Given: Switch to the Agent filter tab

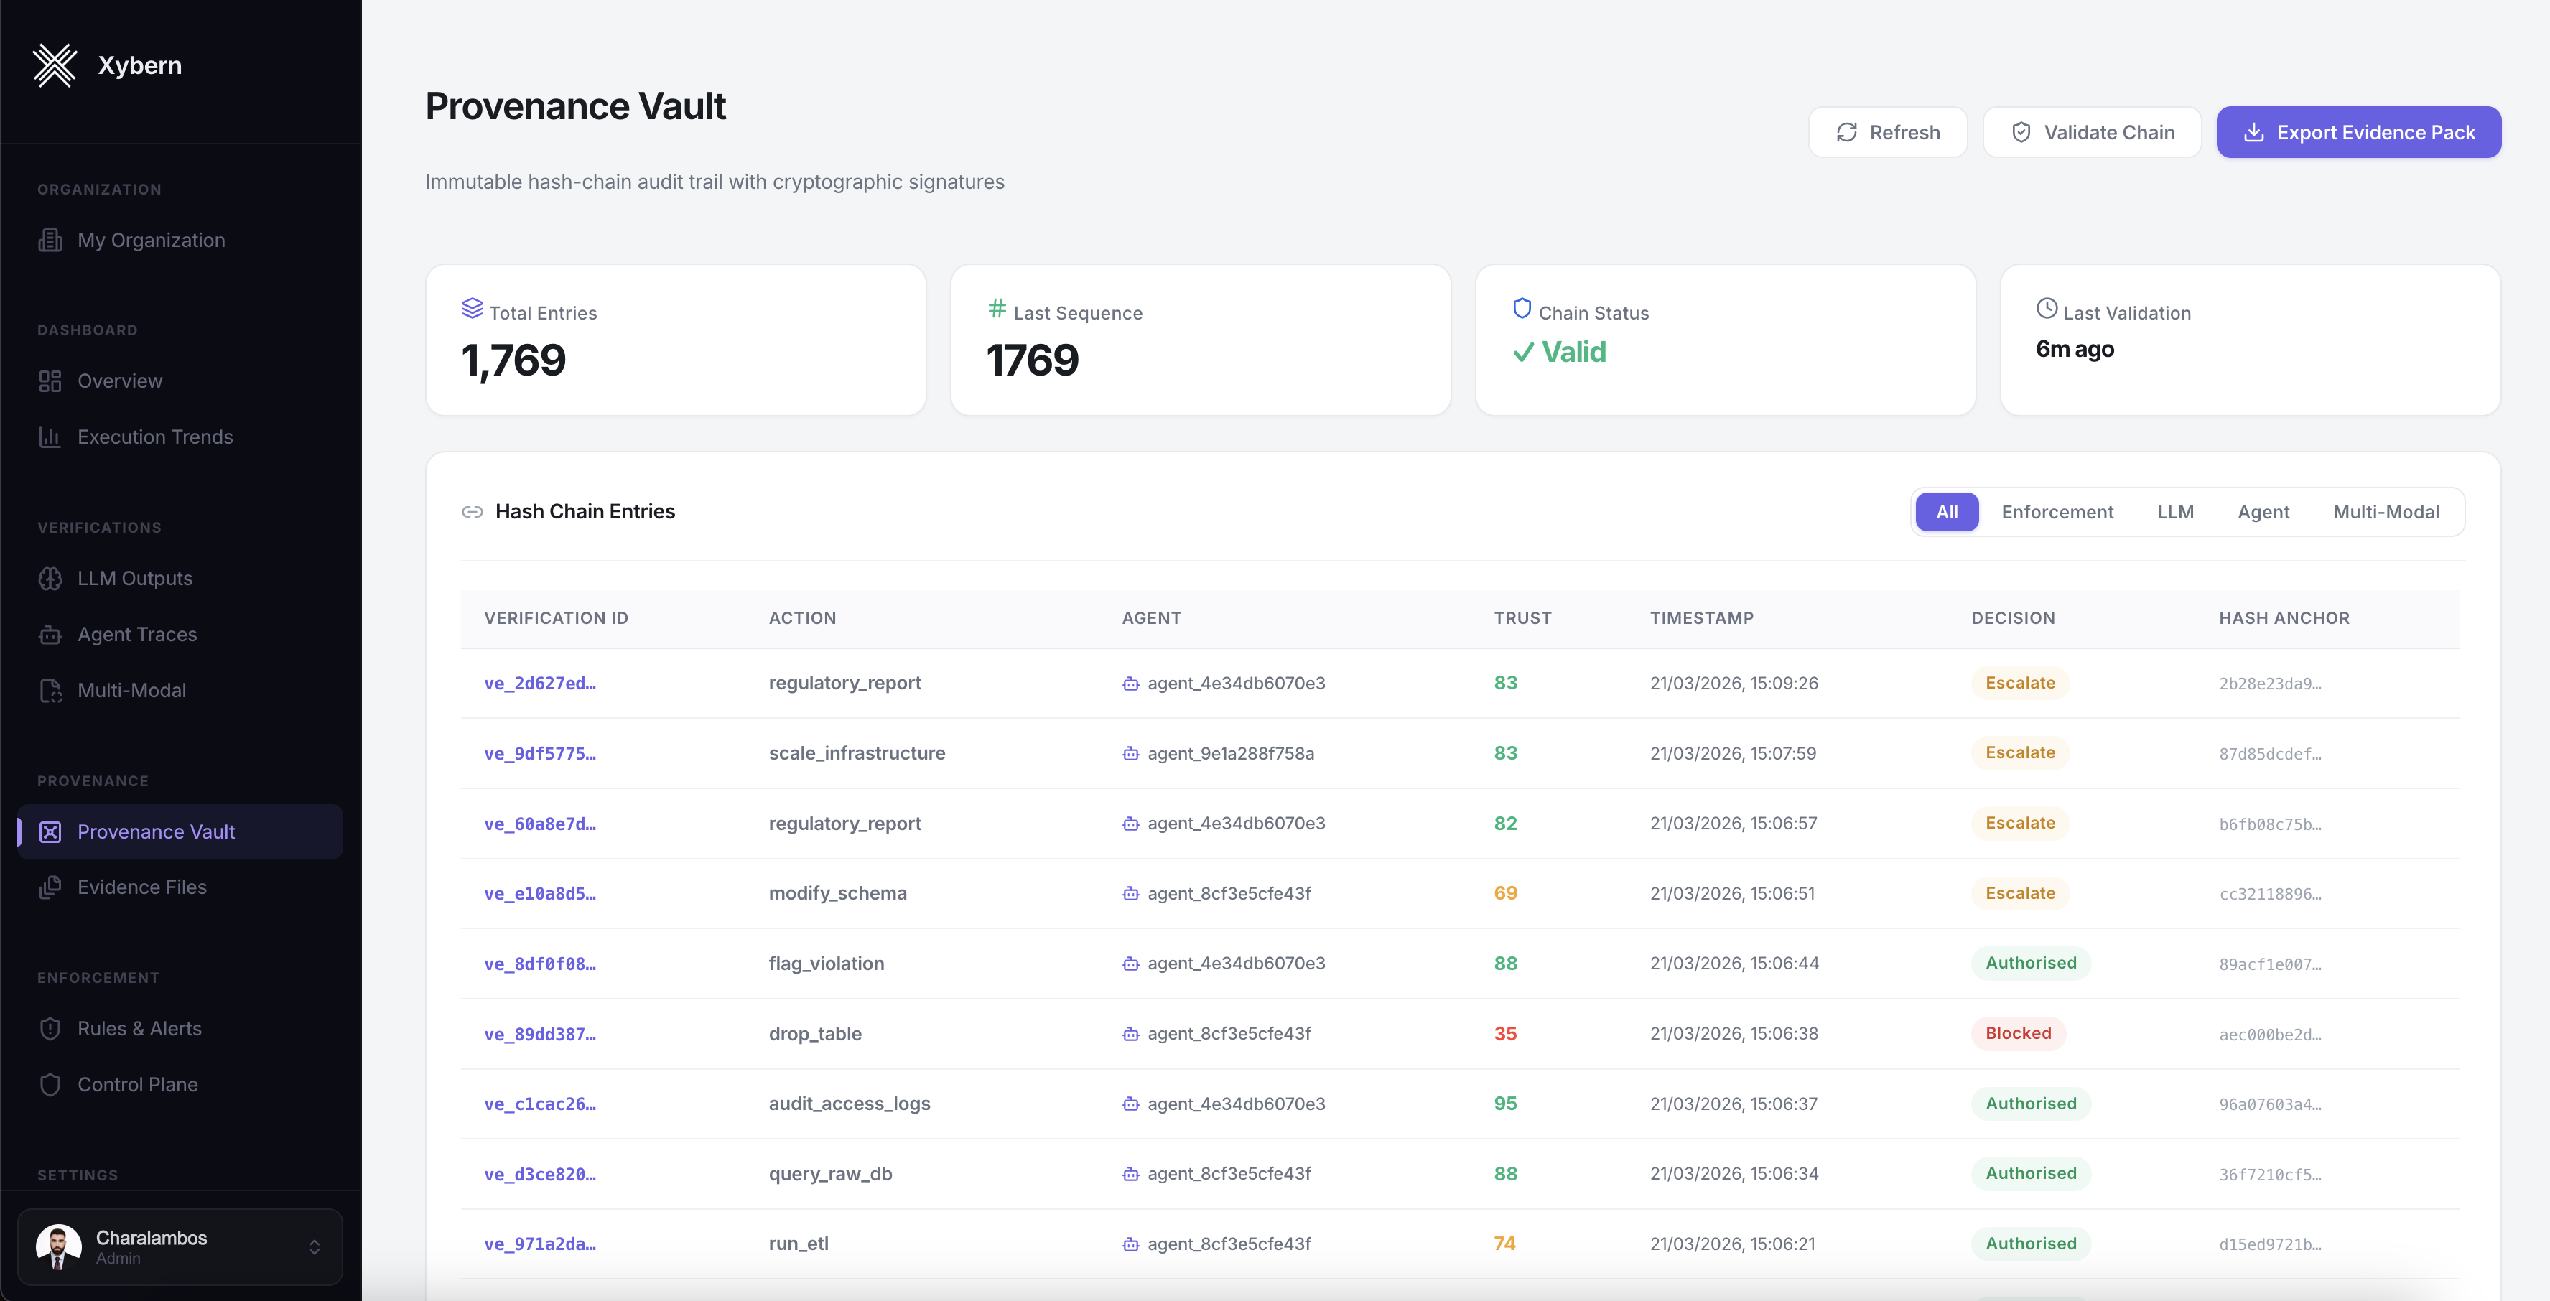Looking at the screenshot, I should 2264,512.
